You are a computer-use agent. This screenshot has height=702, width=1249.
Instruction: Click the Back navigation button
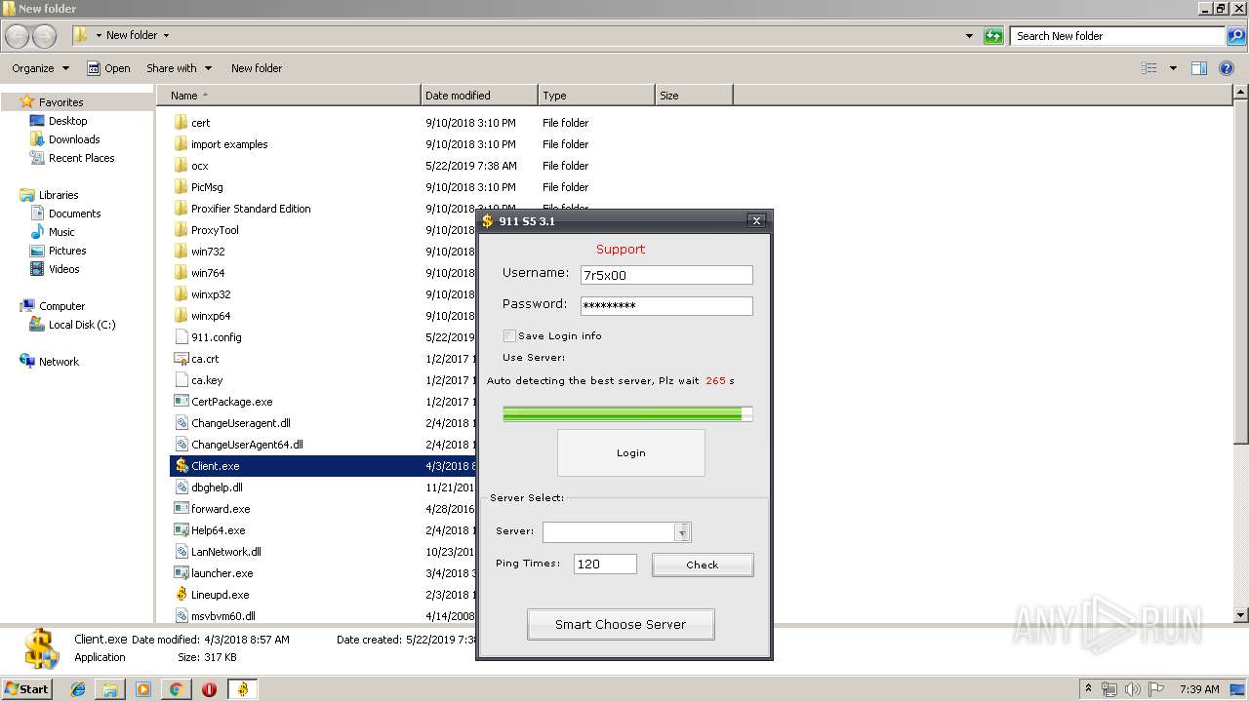(x=17, y=36)
